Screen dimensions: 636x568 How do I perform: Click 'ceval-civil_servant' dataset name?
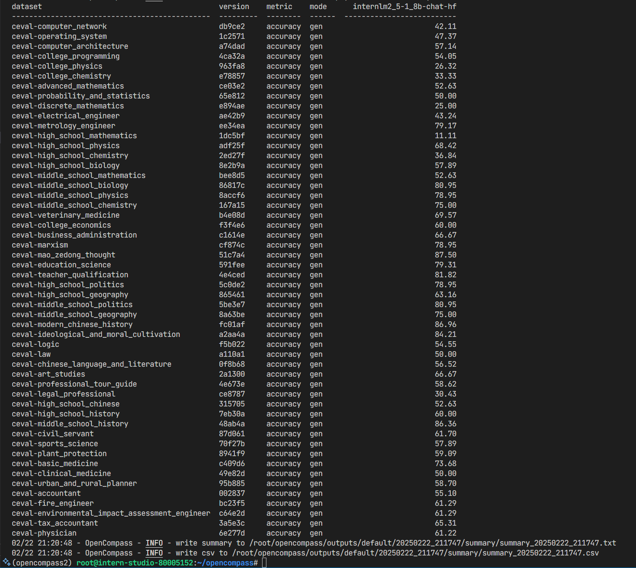[53, 434]
